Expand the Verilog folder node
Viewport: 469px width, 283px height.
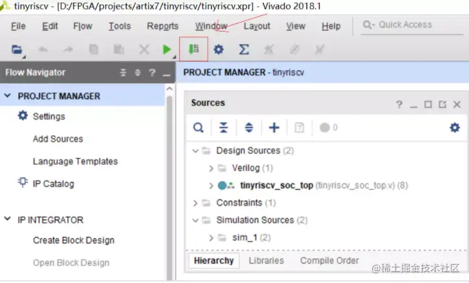click(x=211, y=168)
